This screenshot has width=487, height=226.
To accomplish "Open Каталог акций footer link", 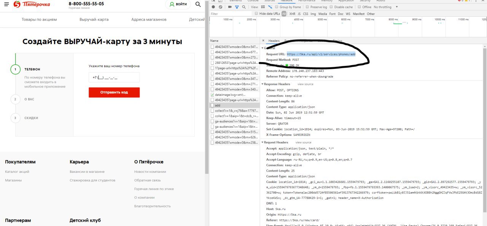I will tap(17, 172).
